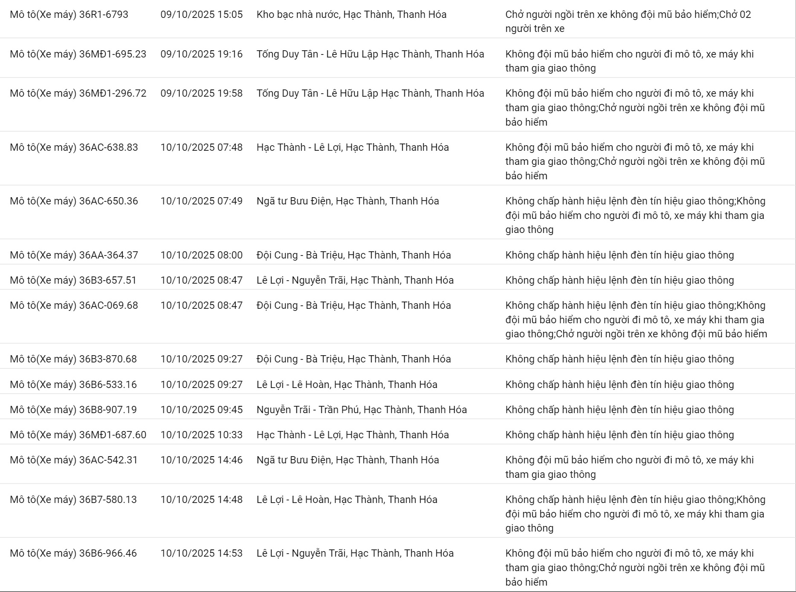Click the timestamp 09/10/2025 19:58
Screen dimensions: 796x592
[x=202, y=93]
